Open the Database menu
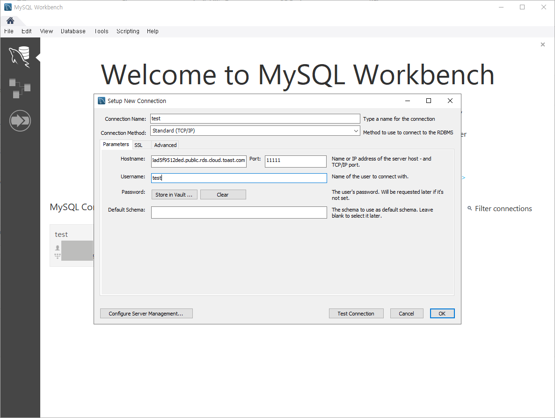This screenshot has height=418, width=555. pyautogui.click(x=73, y=31)
